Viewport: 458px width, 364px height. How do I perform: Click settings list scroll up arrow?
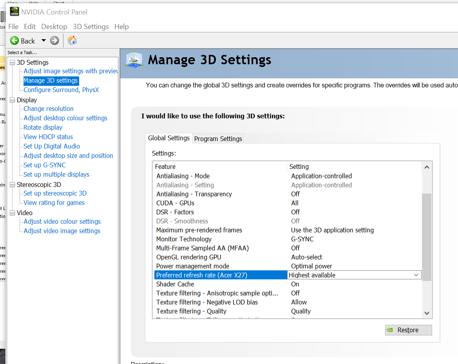[427, 167]
